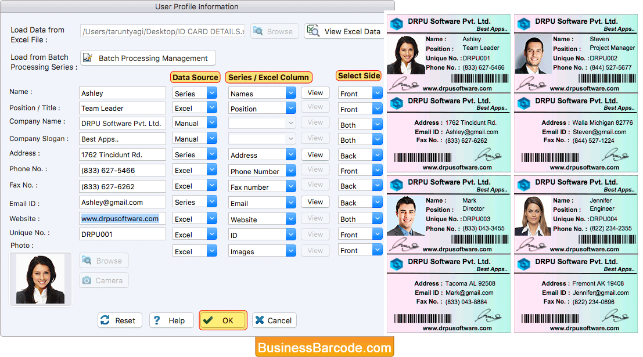
Task: Click the DRPU logo on Ashley's front card
Action: click(x=396, y=24)
